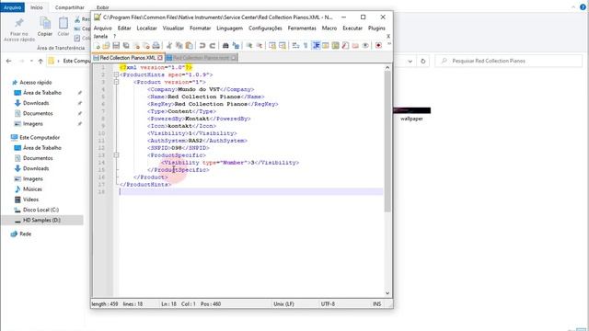
Task: Switch to the inactive second document tab
Action: pos(201,58)
